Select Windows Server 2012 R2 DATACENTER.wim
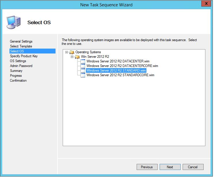Screen dimensions: 214x178 tap(118, 61)
